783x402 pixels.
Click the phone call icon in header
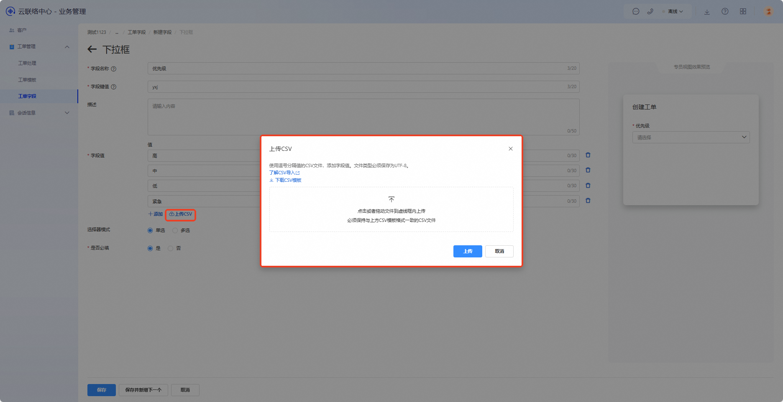(x=650, y=12)
